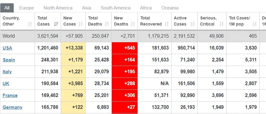Viewport: 266px width, 114px height.
Task: Click Total Deaths sort arrows
Action: pyautogui.click(x=107, y=24)
